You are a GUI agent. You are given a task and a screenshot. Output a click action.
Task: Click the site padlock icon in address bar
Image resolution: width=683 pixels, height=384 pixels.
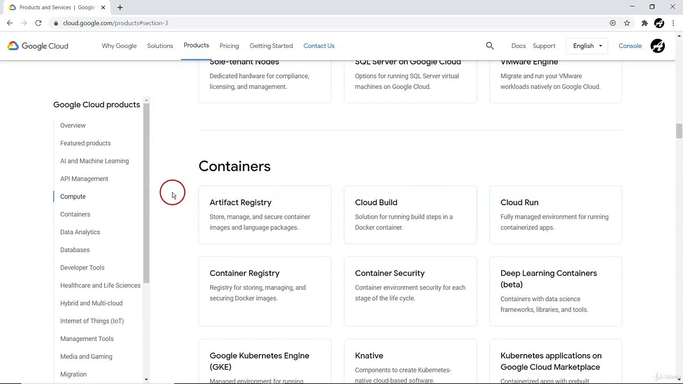tap(56, 23)
